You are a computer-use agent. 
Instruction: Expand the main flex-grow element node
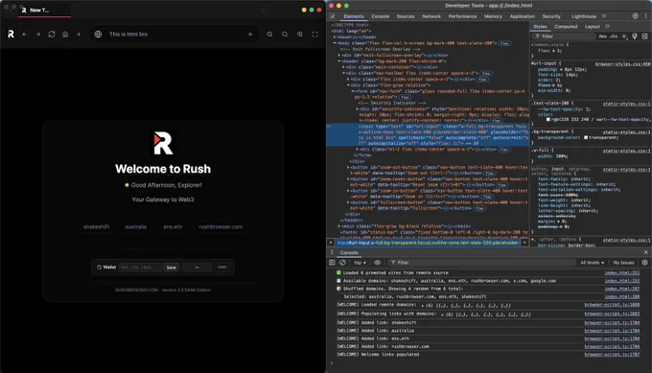(x=339, y=226)
